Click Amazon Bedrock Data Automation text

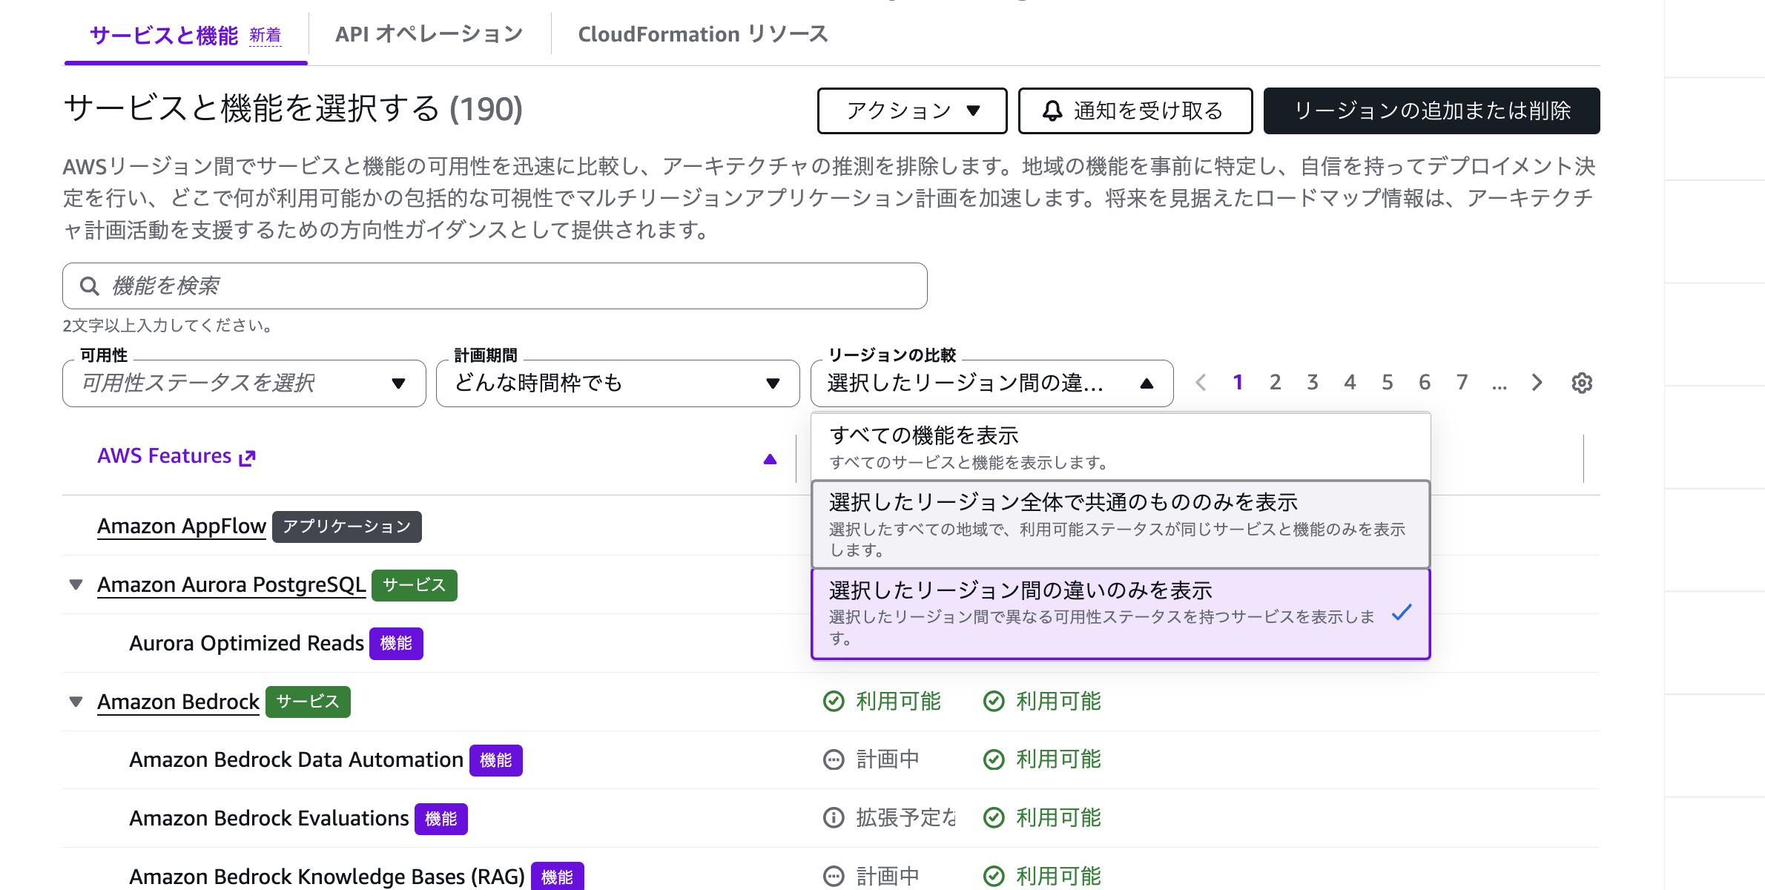[x=296, y=759]
